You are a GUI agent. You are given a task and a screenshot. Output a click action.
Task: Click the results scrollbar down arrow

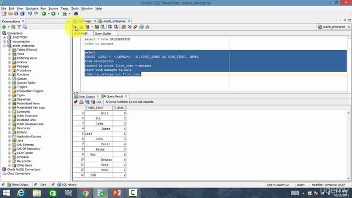tap(349, 178)
